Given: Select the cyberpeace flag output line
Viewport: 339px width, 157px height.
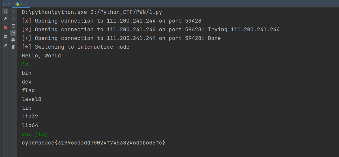Looking at the screenshot, I should click(93, 143).
